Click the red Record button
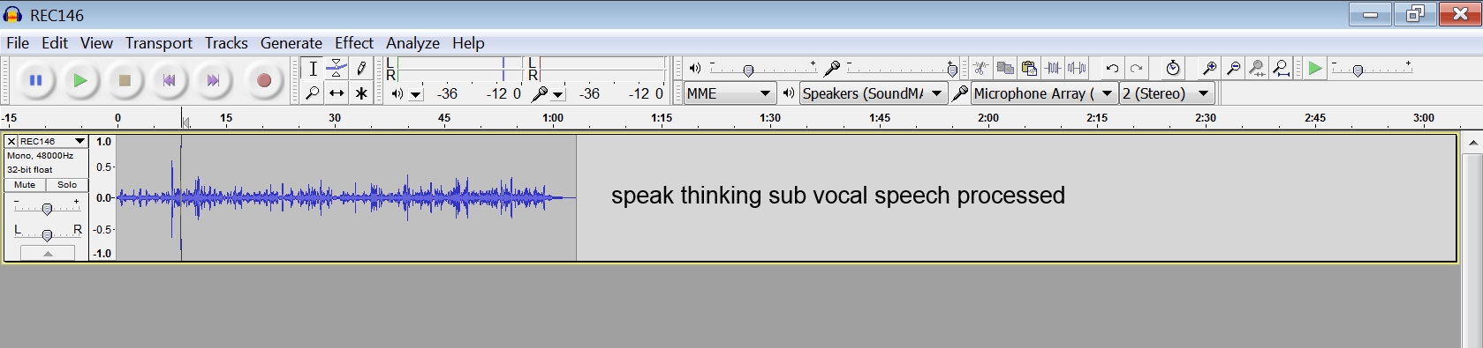 point(263,80)
